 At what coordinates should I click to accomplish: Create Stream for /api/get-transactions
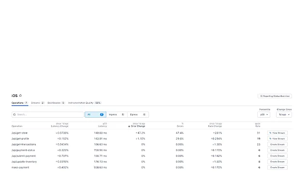[278, 144]
